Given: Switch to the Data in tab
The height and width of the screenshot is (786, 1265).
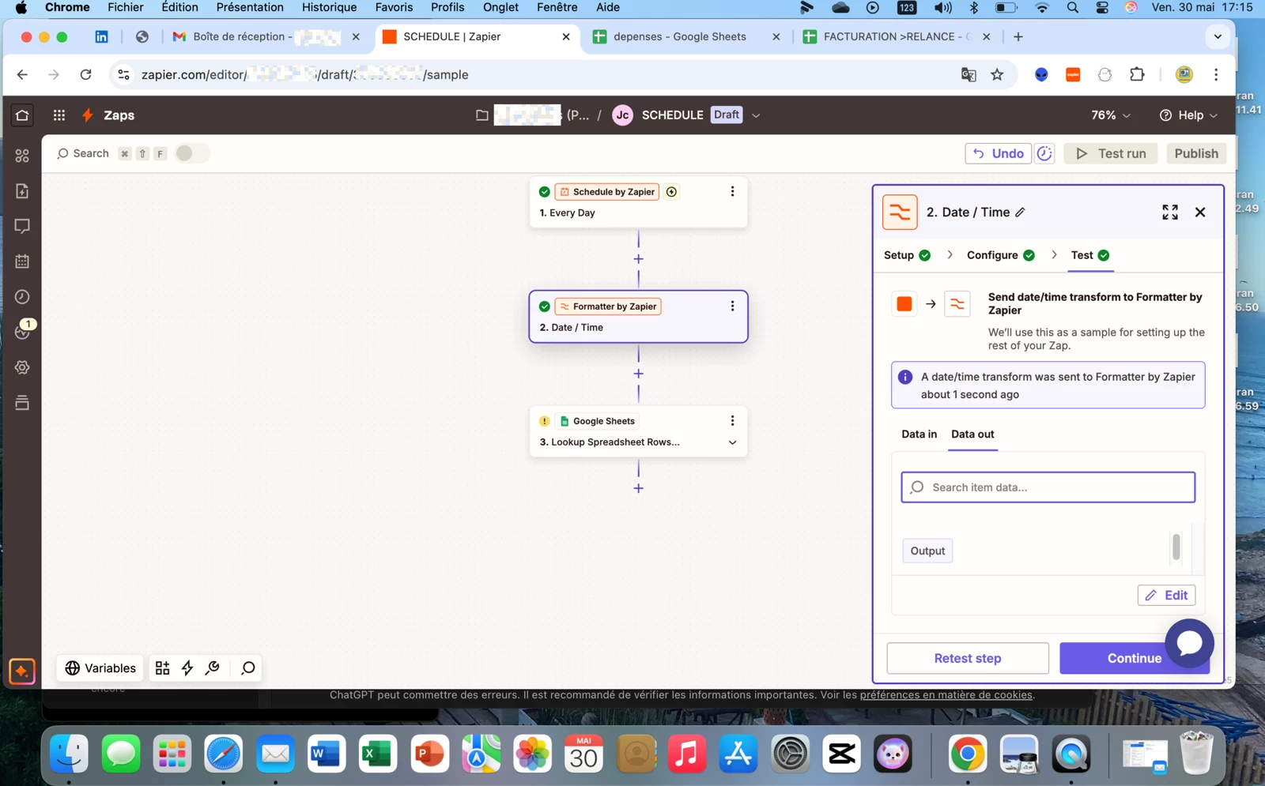Looking at the screenshot, I should 919,434.
